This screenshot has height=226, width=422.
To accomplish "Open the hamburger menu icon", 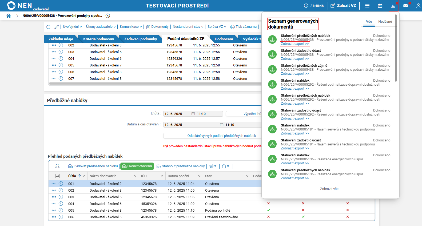I will coord(367,6).
